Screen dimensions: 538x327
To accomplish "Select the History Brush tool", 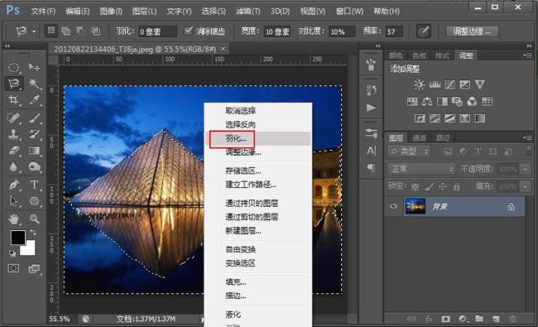I will click(x=34, y=134).
